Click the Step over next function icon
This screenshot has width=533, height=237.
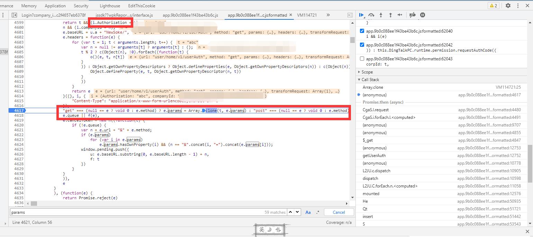click(x=371, y=15)
